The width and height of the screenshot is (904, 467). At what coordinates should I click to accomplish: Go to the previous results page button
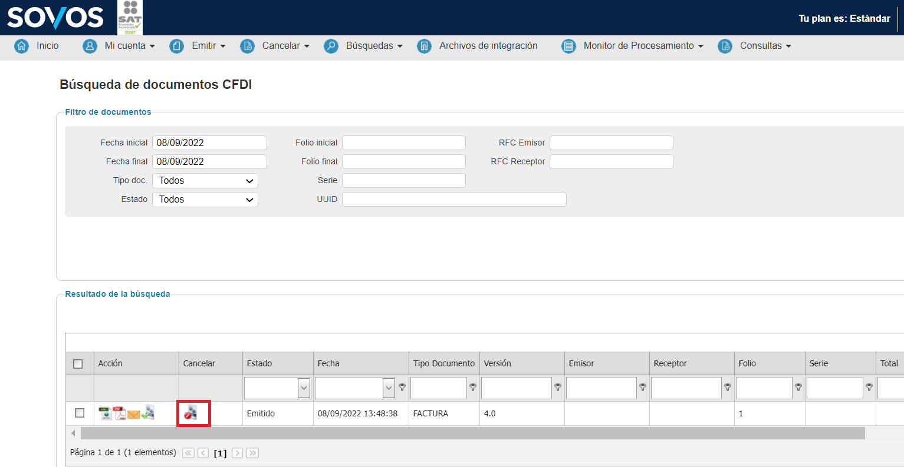[x=203, y=453]
